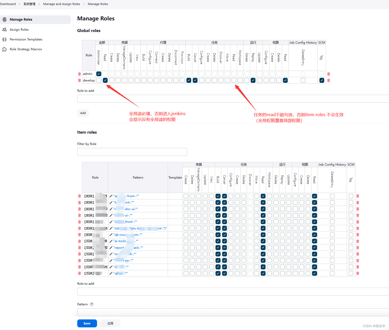Image resolution: width=389 pixels, height=330 pixels.
Task: Click the Role Strategy Macros puzzle icon
Action: pyautogui.click(x=4, y=49)
